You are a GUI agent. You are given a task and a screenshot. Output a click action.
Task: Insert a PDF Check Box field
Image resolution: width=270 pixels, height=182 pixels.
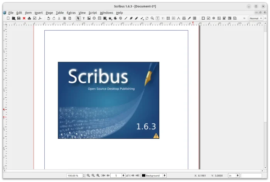(x=209, y=18)
